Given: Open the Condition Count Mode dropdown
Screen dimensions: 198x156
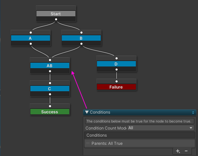Looking at the screenshot, I should [x=160, y=128].
